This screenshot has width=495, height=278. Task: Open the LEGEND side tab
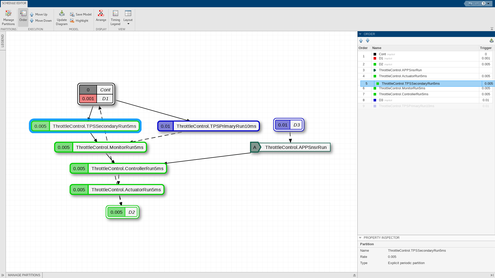coord(3,41)
